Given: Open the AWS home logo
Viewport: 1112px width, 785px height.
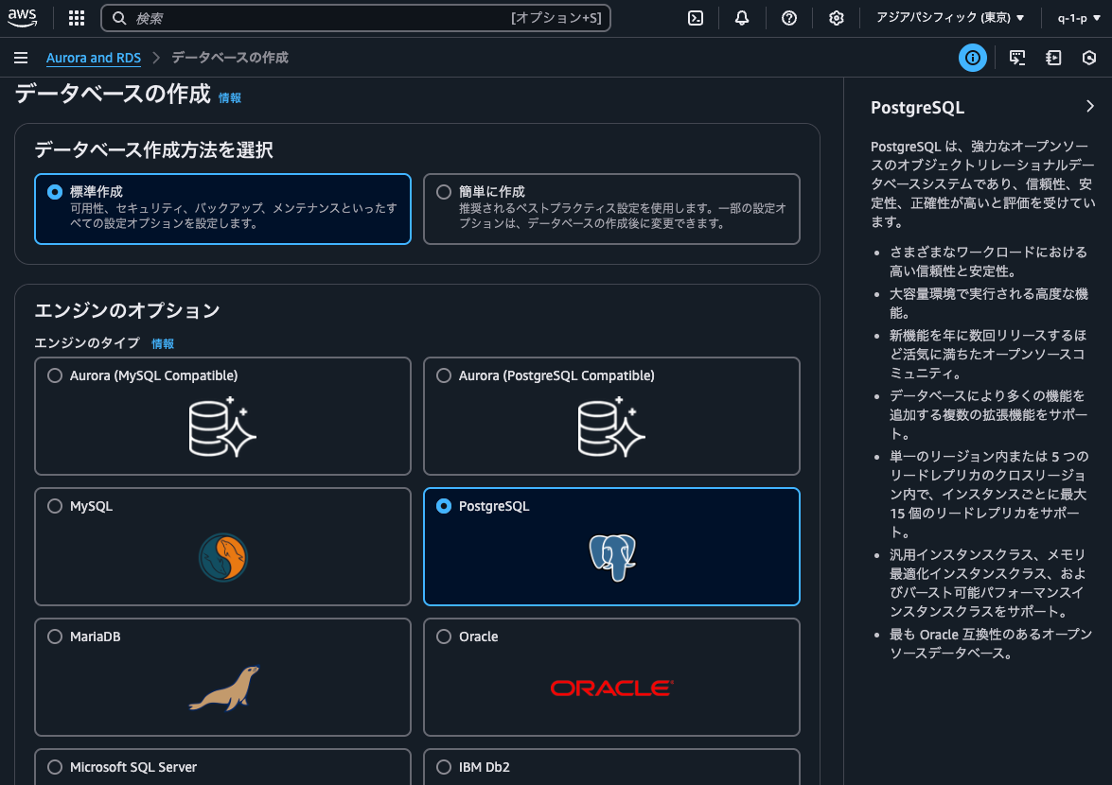Looking at the screenshot, I should (22, 18).
